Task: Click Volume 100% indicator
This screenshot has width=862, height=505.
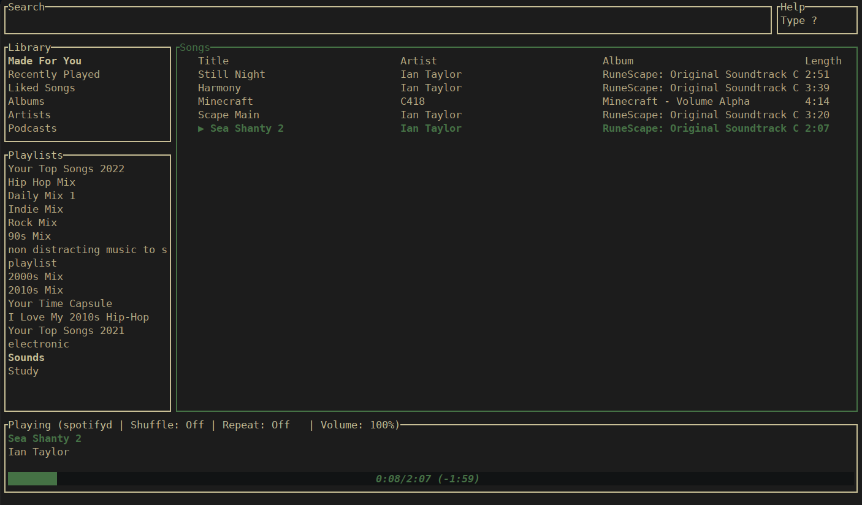Action: pyautogui.click(x=359, y=425)
